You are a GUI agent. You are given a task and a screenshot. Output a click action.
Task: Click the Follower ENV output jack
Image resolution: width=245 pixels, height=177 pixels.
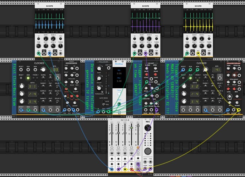point(103,112)
